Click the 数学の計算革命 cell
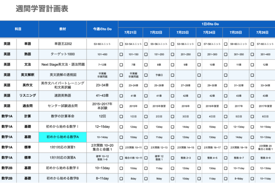 click(x=63, y=116)
